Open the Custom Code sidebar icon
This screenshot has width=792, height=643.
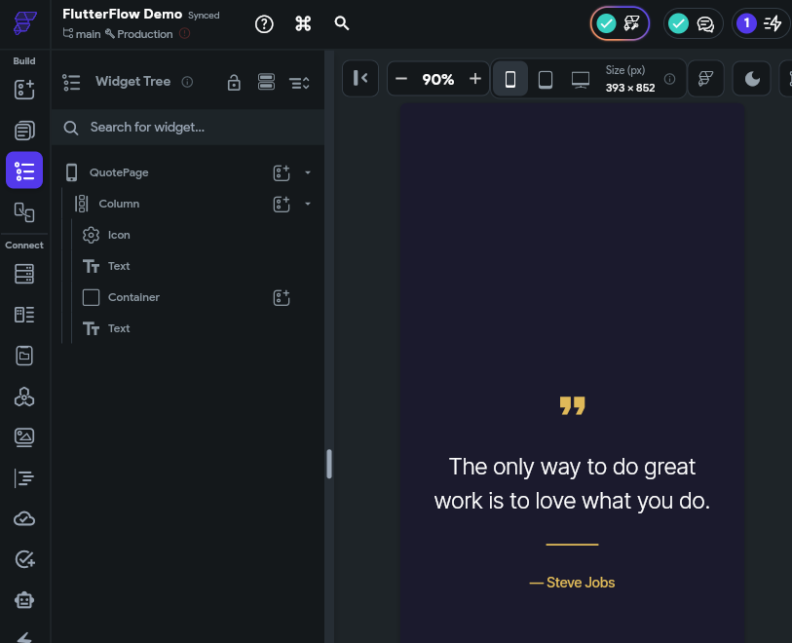point(24,477)
